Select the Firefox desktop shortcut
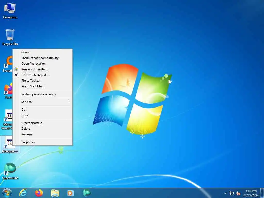264x198 pixels. coord(8,91)
